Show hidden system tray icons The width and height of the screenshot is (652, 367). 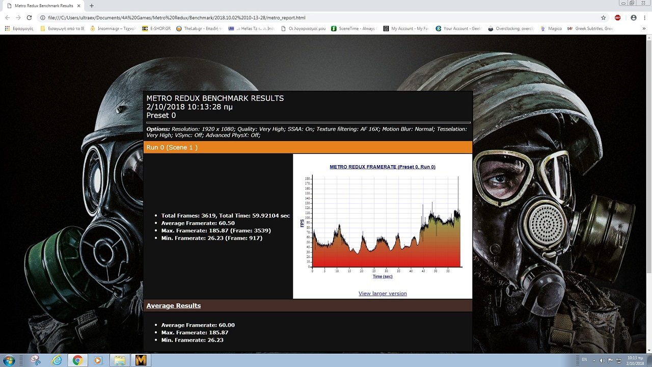click(593, 360)
